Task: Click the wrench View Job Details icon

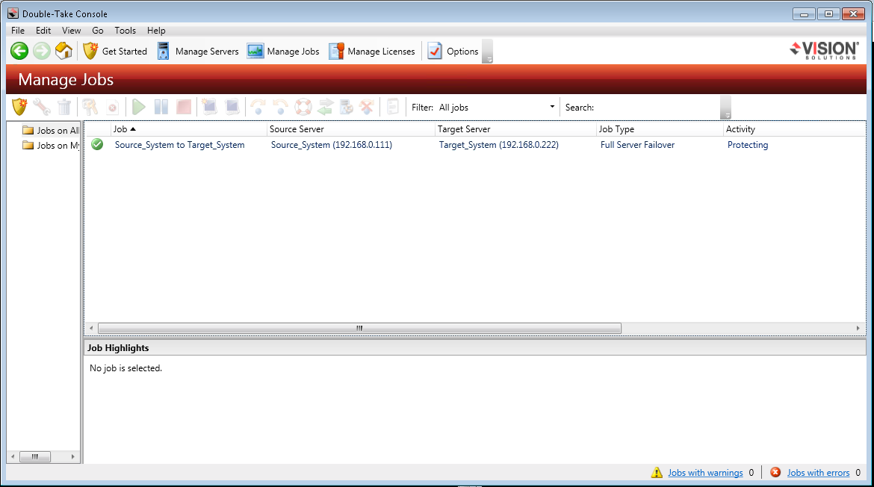Action: point(42,107)
